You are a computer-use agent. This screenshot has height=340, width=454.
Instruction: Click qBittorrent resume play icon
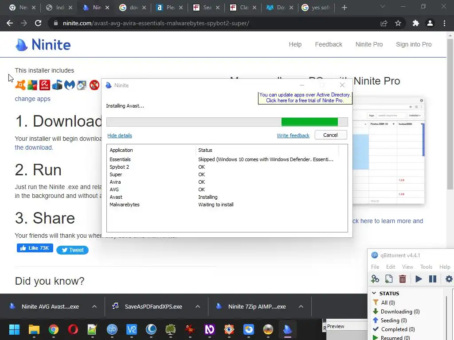pyautogui.click(x=419, y=279)
